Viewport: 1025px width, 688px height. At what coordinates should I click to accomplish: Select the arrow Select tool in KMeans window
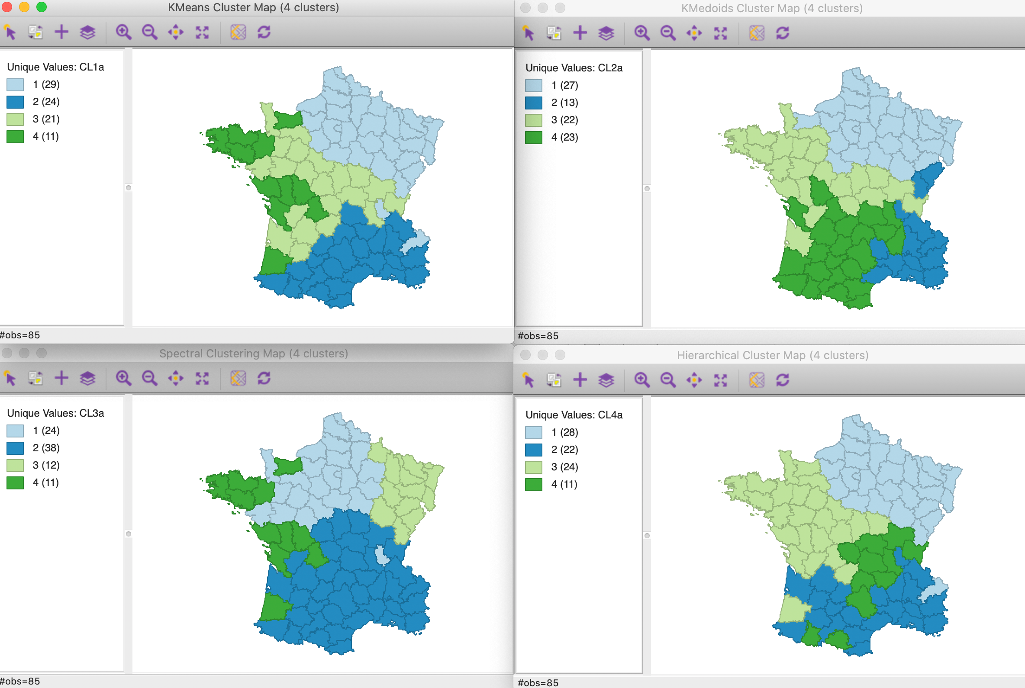[x=10, y=32]
